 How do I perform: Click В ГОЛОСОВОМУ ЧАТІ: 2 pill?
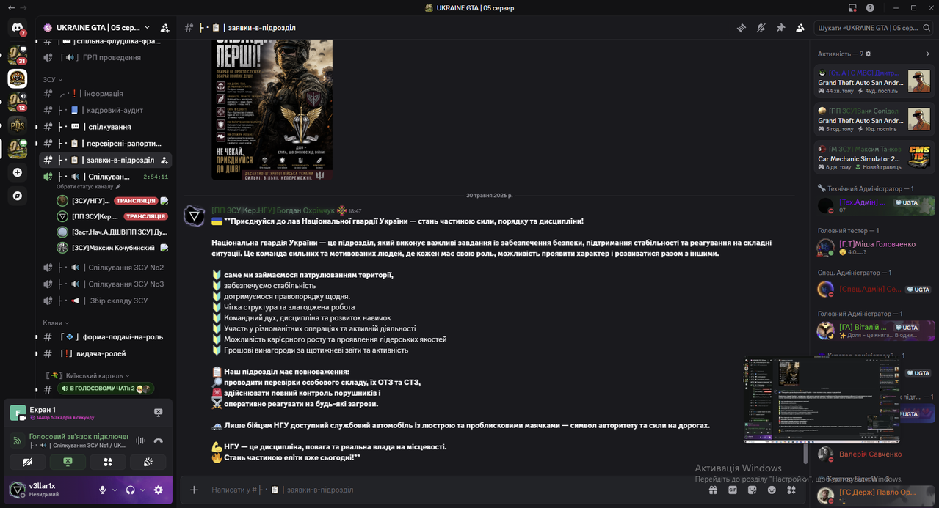pos(106,389)
